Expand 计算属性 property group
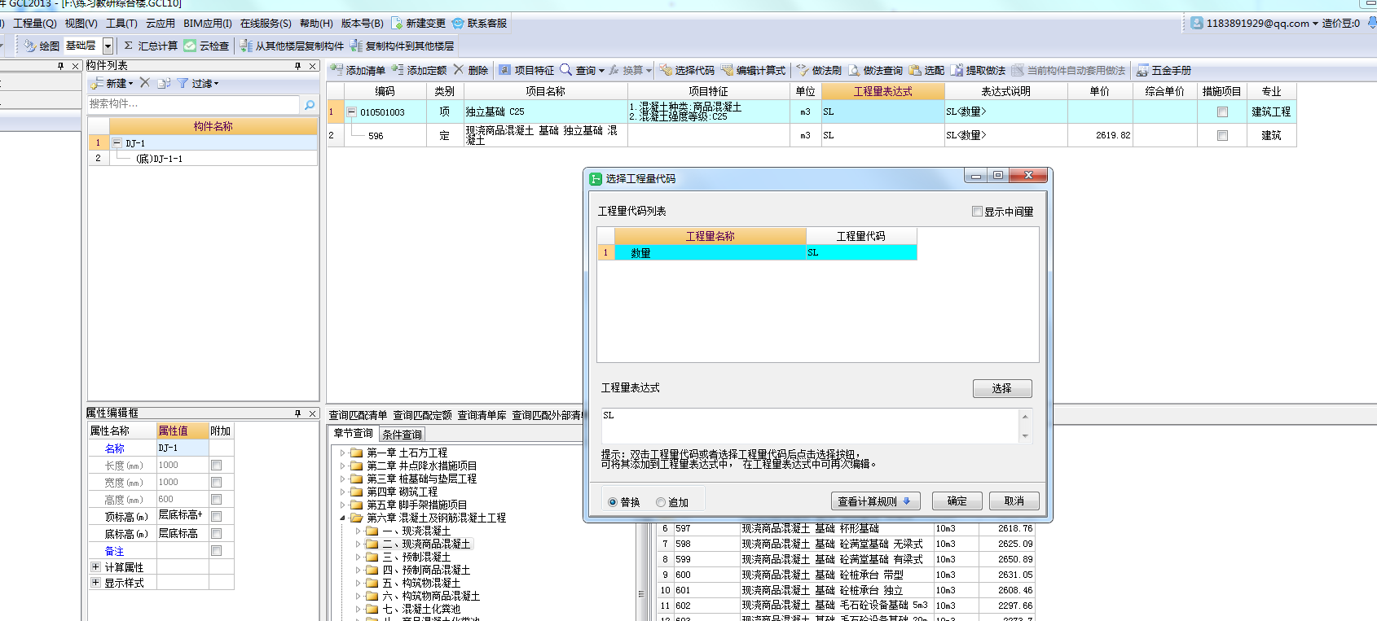The height and width of the screenshot is (621, 1377). [95, 566]
